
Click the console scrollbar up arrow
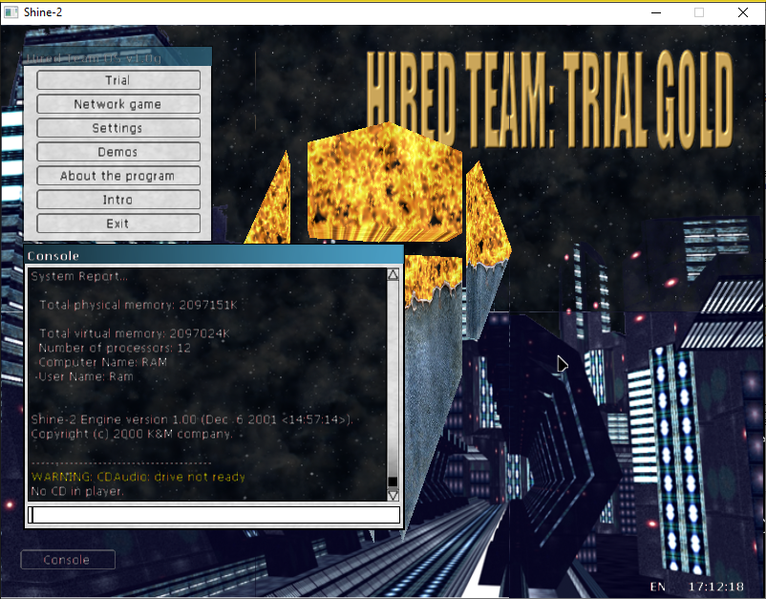point(393,274)
